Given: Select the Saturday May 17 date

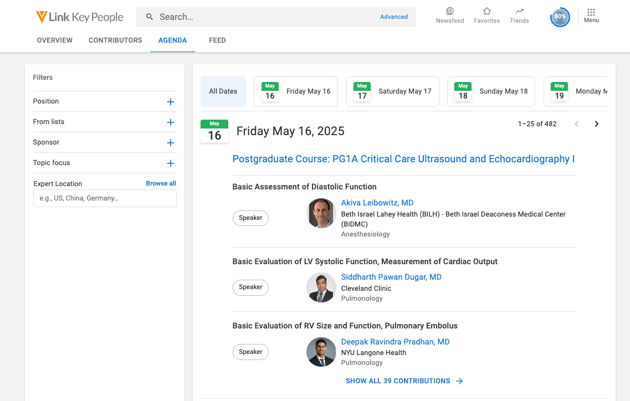Looking at the screenshot, I should [x=392, y=91].
